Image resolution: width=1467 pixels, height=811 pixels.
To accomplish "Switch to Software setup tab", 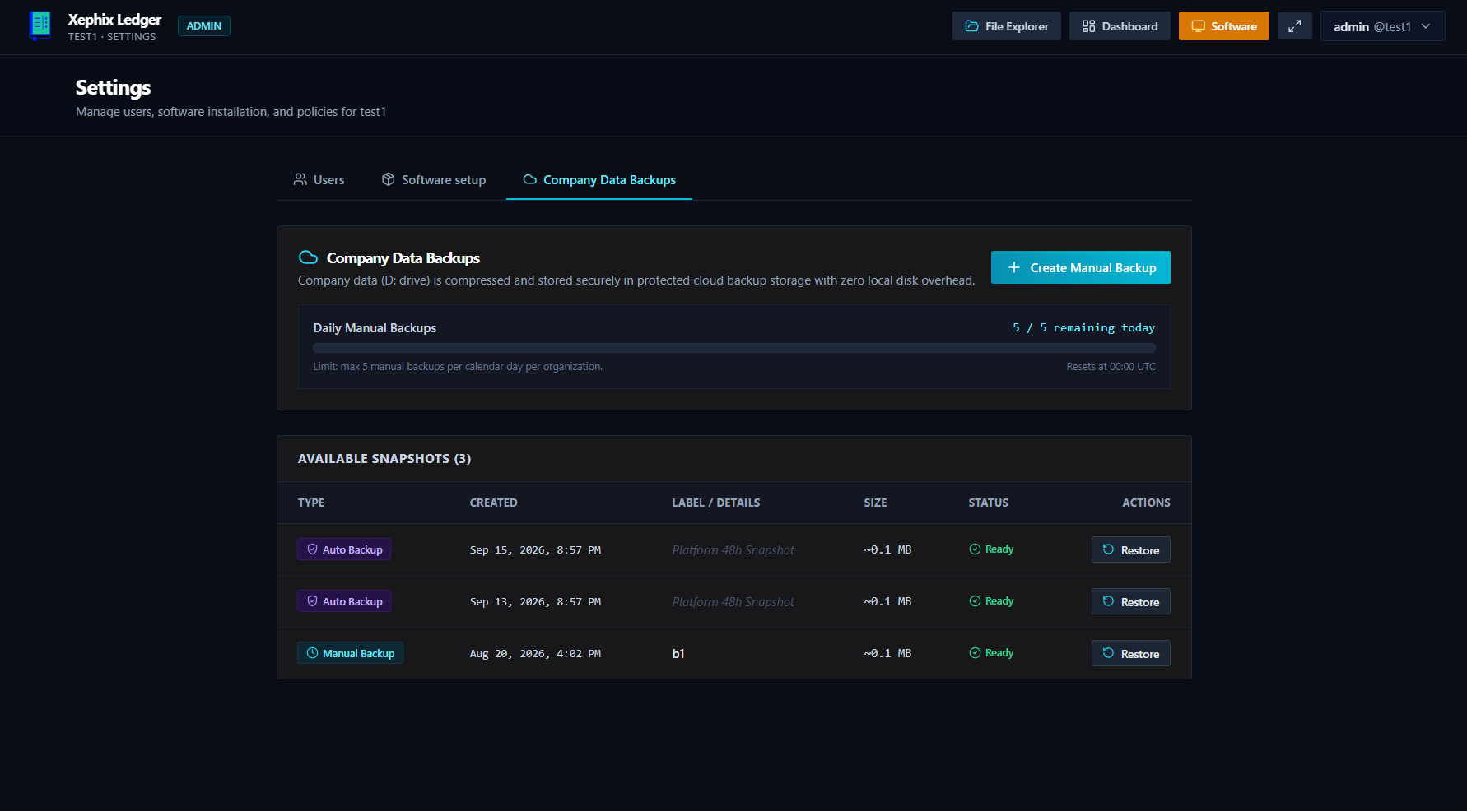I will [x=434, y=180].
